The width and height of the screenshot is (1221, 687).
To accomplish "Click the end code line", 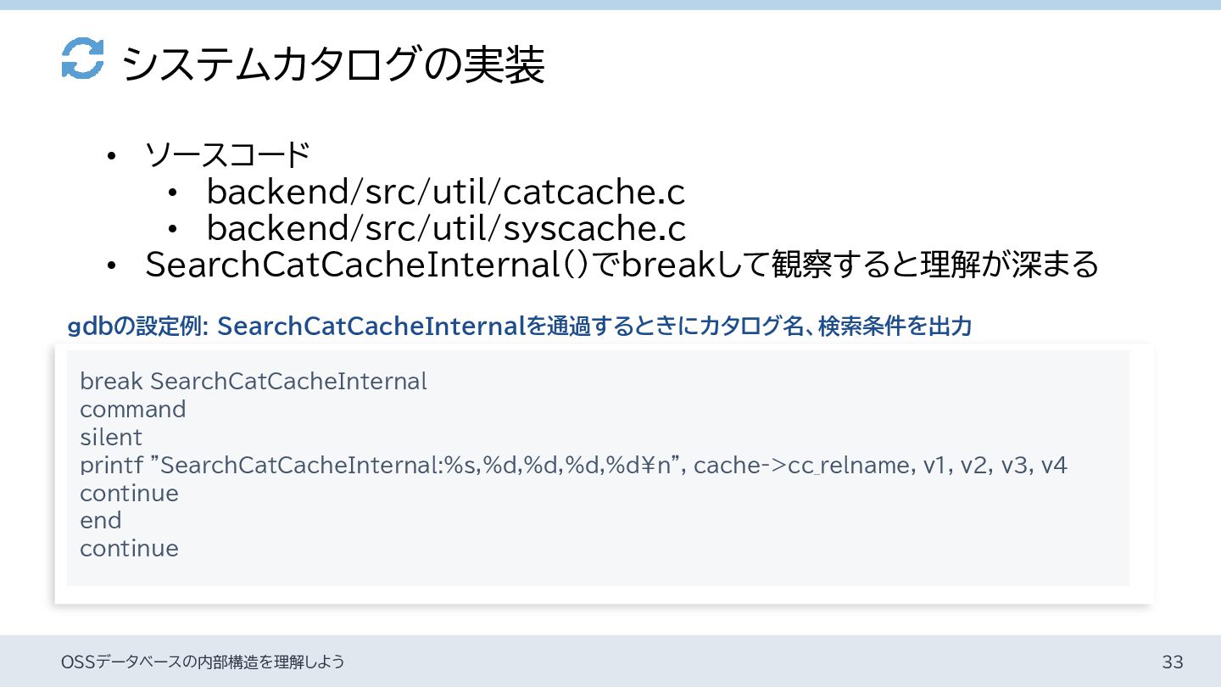I will click(100, 521).
